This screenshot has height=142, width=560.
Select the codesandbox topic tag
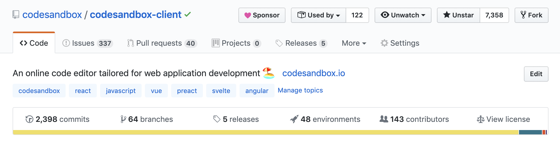click(x=39, y=91)
